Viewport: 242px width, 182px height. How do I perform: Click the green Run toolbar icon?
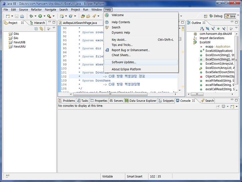(x=40, y=16)
